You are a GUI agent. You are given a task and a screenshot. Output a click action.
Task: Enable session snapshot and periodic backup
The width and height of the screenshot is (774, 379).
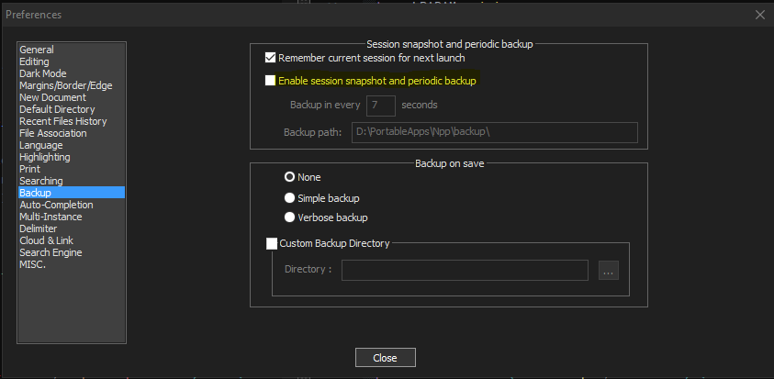click(x=270, y=81)
